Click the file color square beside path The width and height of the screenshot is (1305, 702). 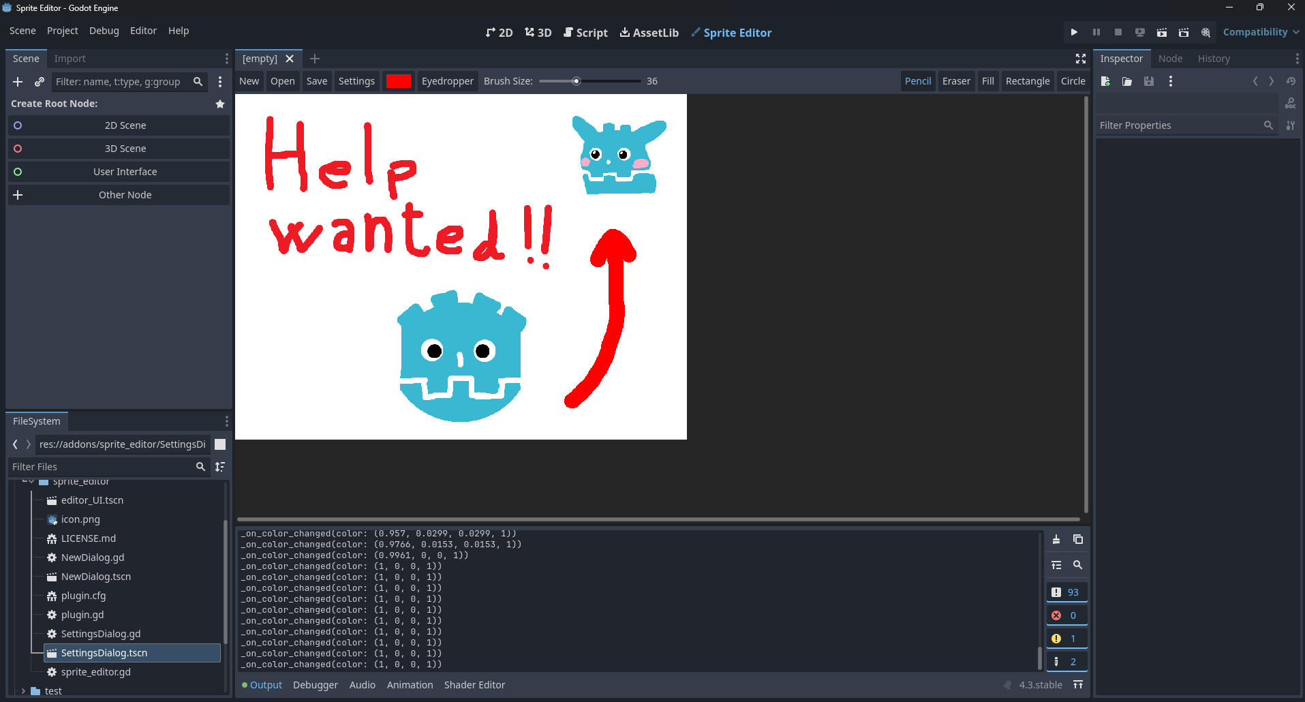click(220, 444)
